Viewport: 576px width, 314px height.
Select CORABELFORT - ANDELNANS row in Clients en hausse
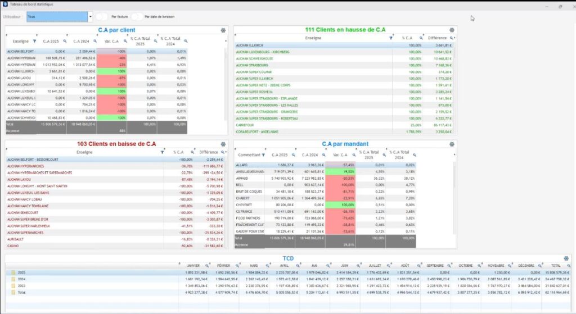pyautogui.click(x=344, y=131)
